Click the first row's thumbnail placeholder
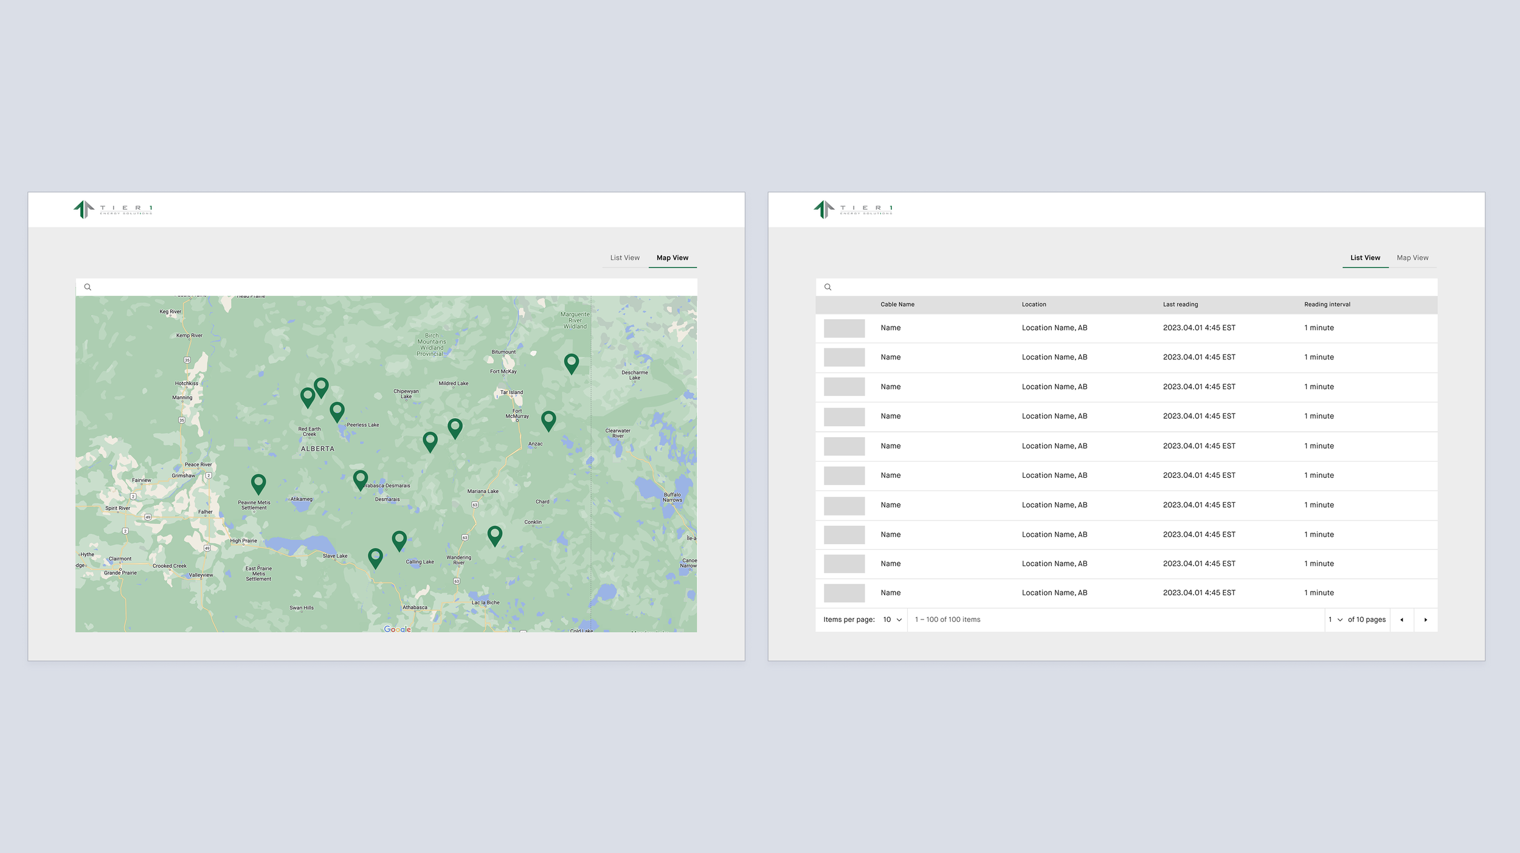The width and height of the screenshot is (1520, 853). click(844, 328)
